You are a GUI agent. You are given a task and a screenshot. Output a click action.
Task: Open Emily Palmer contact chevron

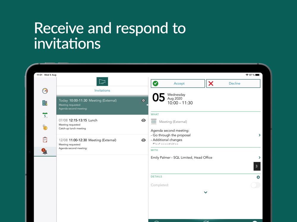coord(260,157)
